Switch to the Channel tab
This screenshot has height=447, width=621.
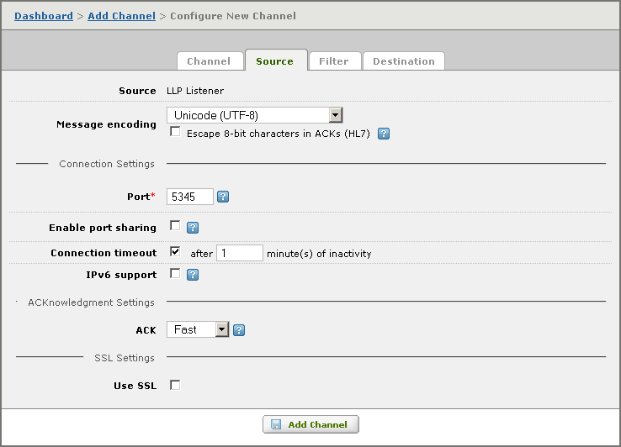tap(210, 61)
